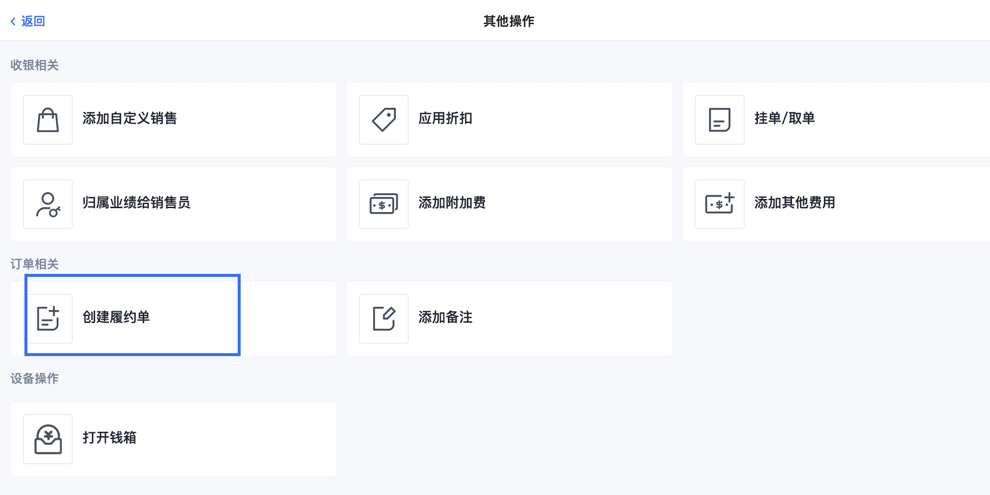Click the 添加备注 pencil note icon

[x=384, y=318]
